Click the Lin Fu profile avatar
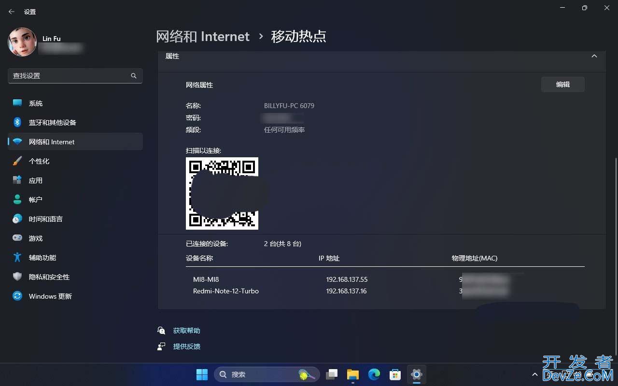 [22, 42]
